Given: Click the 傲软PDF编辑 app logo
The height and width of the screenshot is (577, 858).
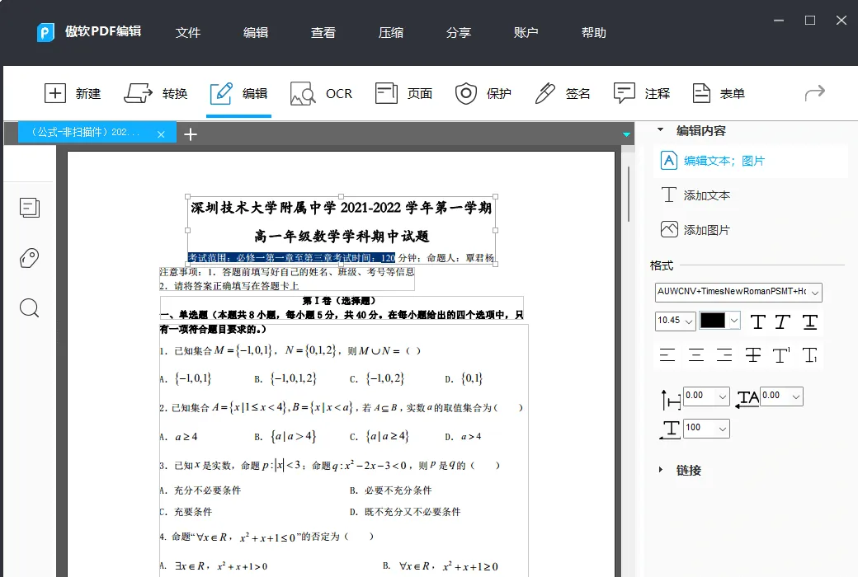Looking at the screenshot, I should click(x=46, y=32).
